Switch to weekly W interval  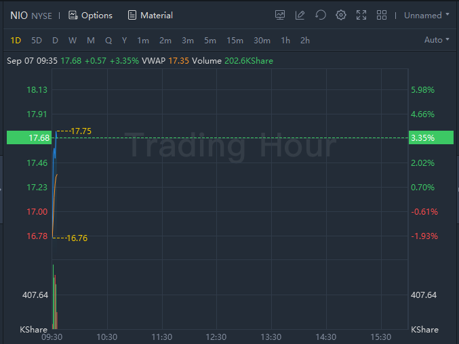point(73,40)
